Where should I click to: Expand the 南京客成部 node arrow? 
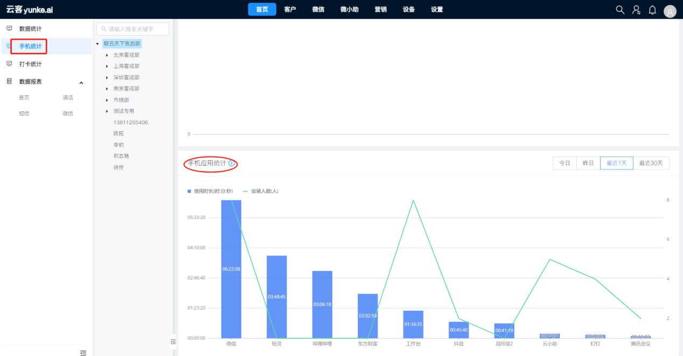click(x=107, y=89)
